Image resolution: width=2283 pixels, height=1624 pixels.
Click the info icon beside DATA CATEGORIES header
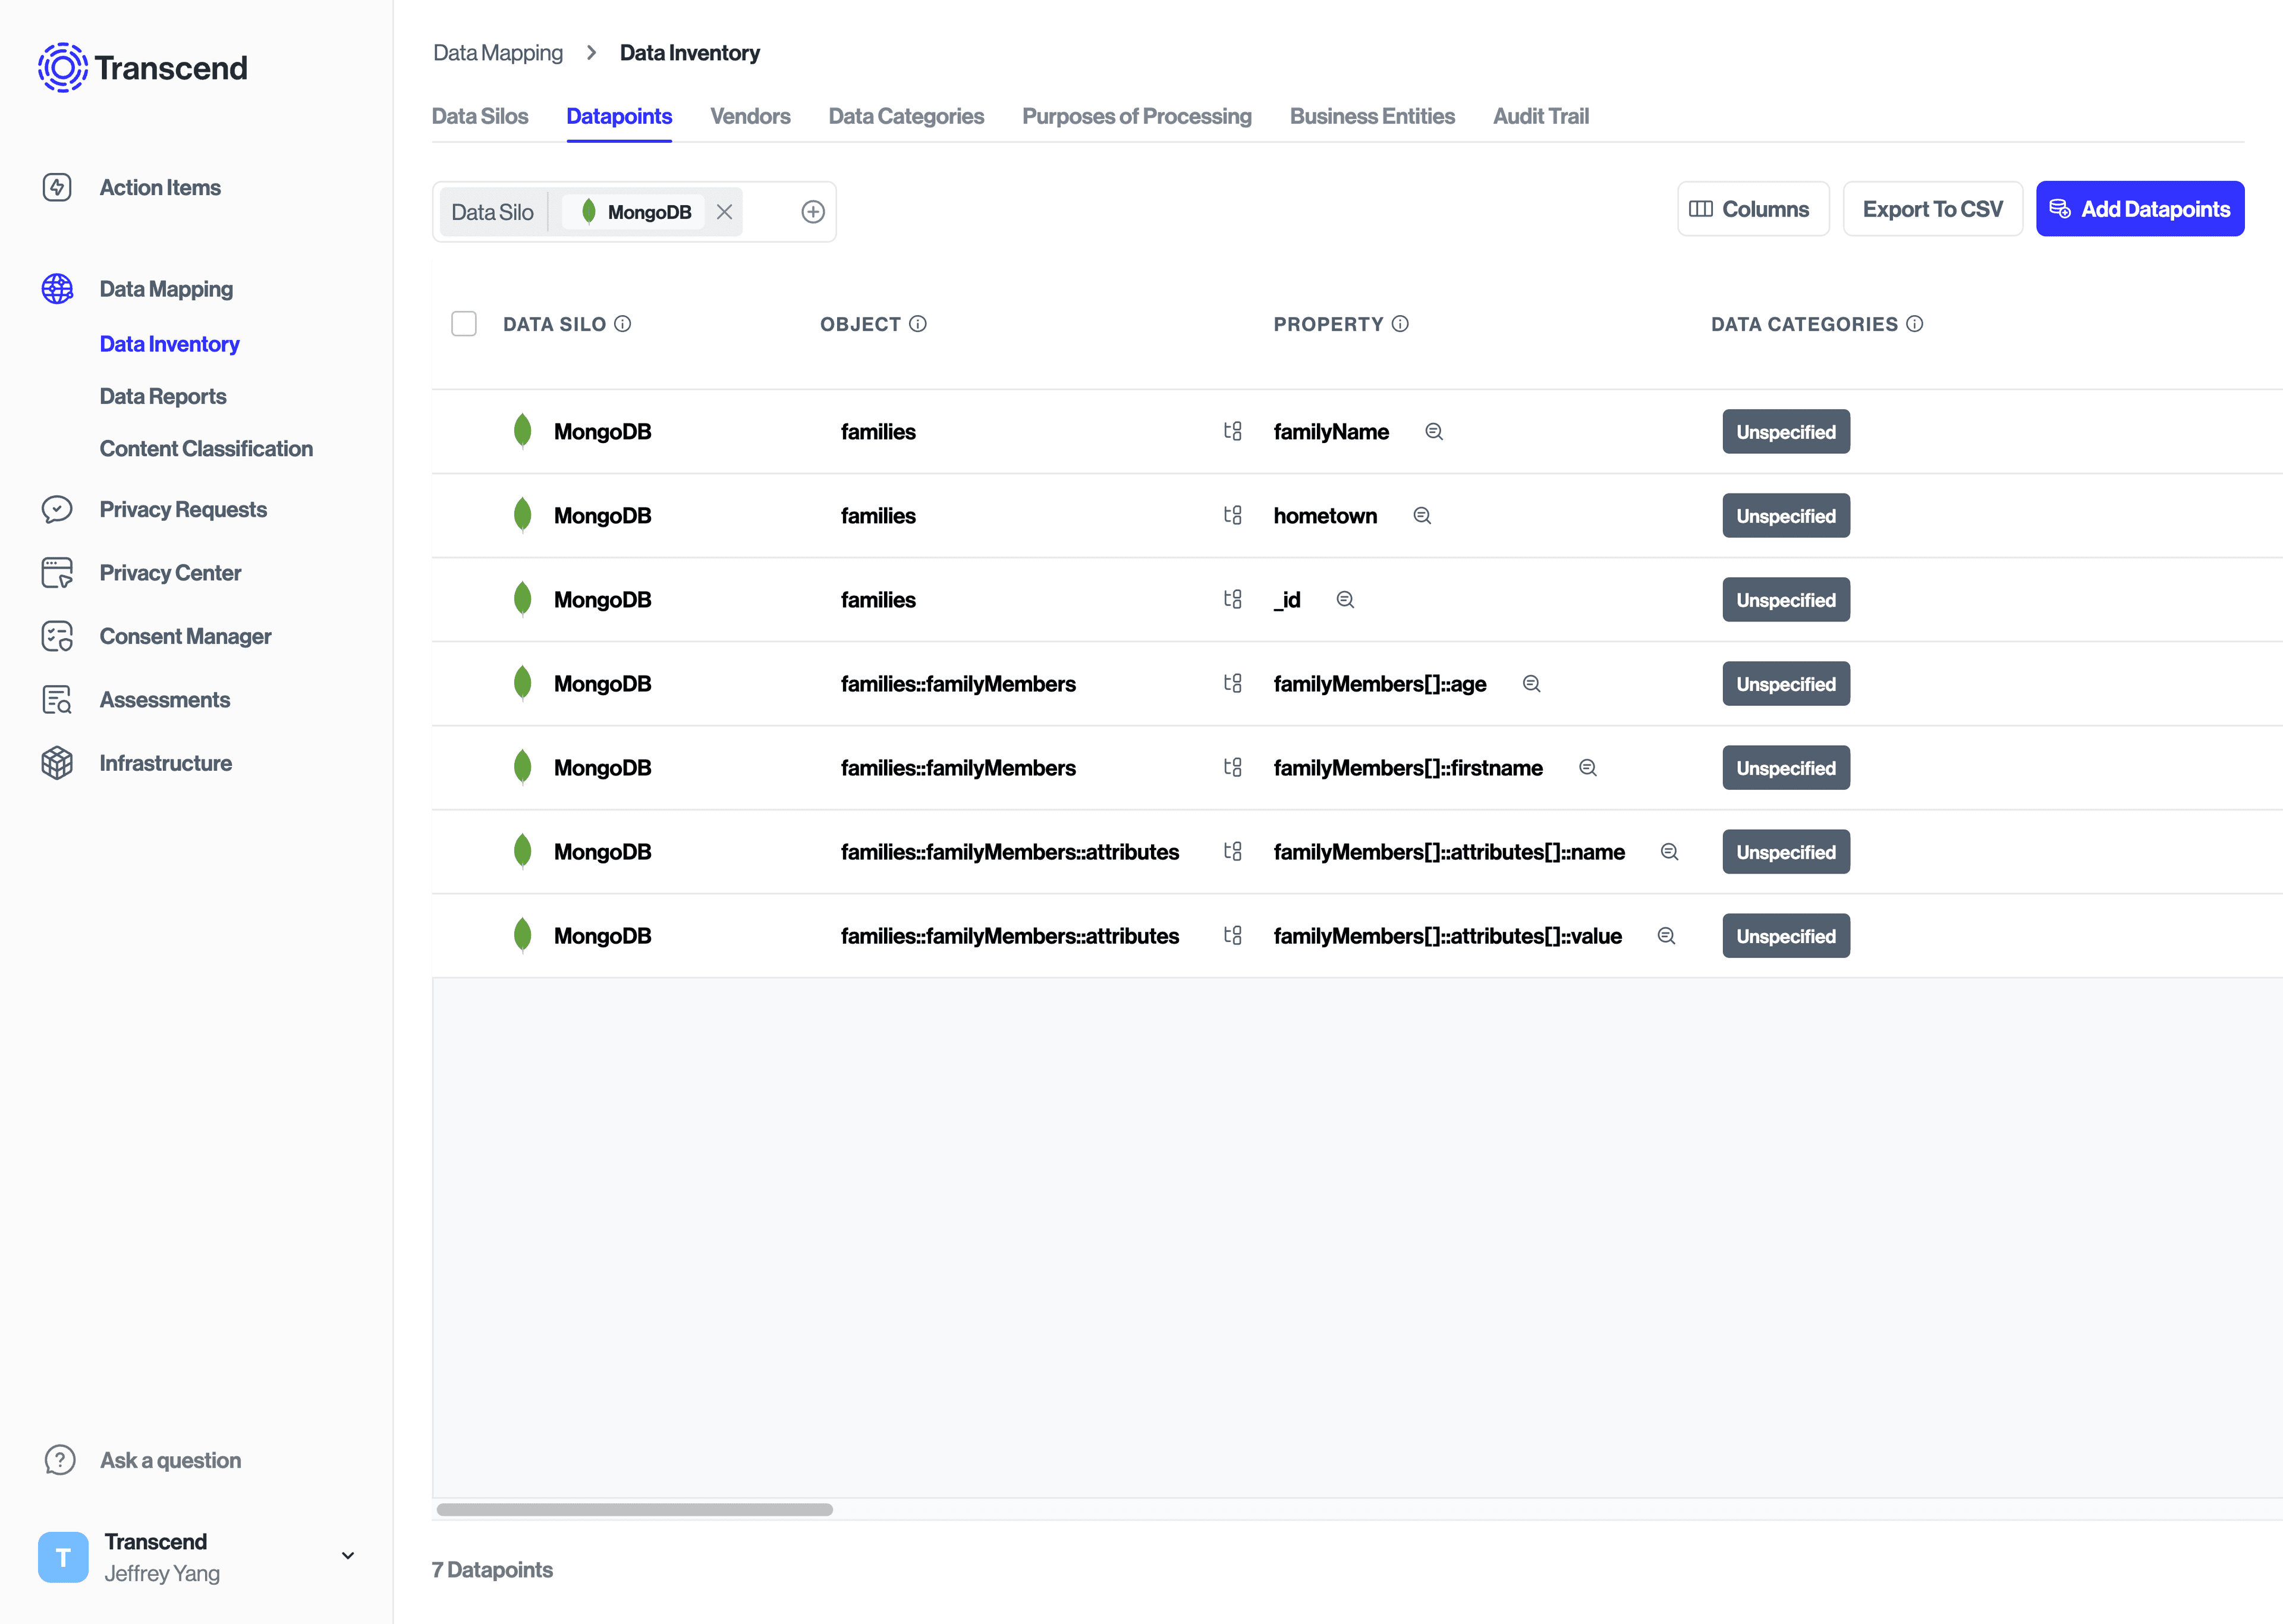coord(1914,324)
